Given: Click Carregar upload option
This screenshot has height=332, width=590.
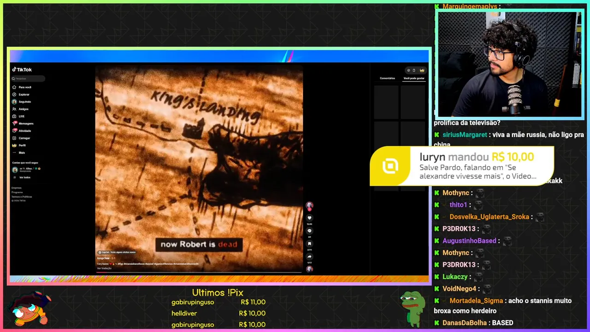Looking at the screenshot, I should pyautogui.click(x=21, y=138).
